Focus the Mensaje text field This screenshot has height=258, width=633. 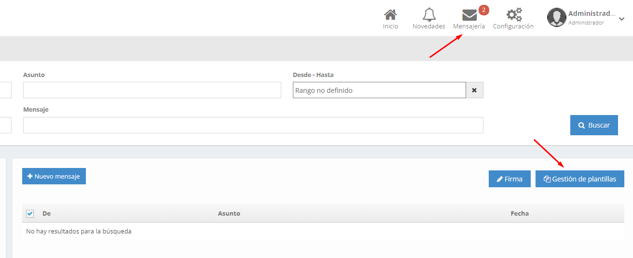(253, 125)
